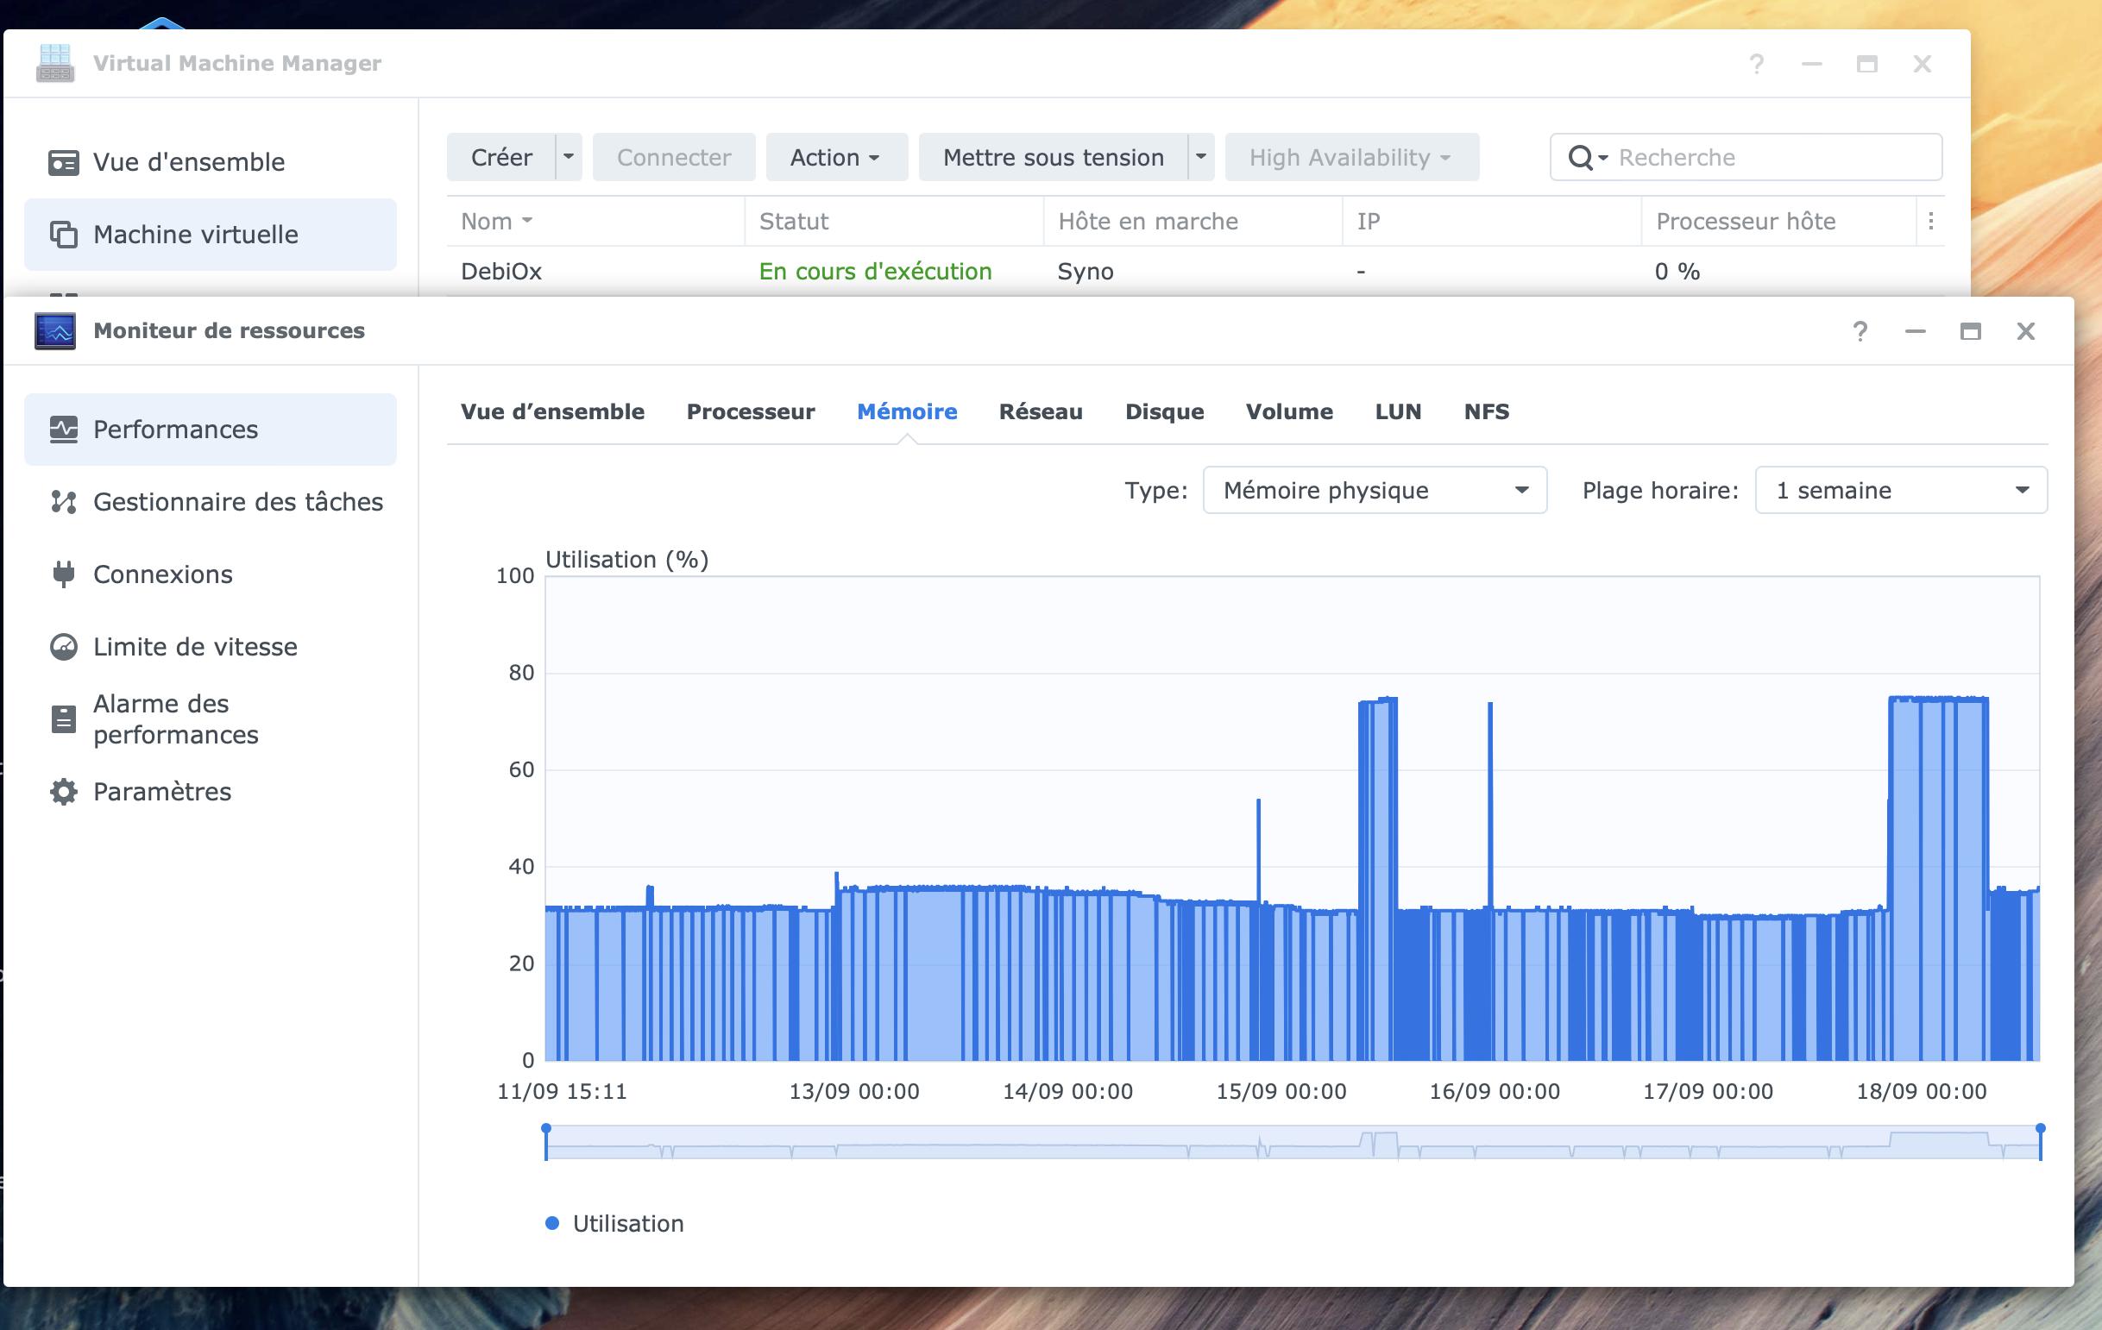
Task: Click the Performances sidebar icon
Action: tap(64, 430)
